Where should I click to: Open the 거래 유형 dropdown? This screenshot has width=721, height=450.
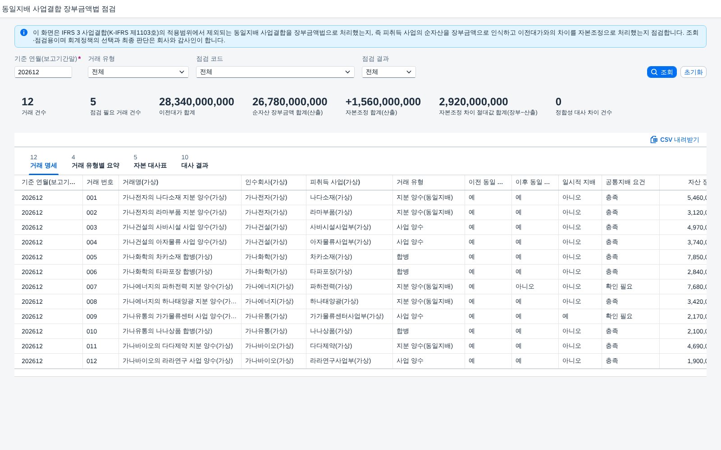click(x=138, y=72)
